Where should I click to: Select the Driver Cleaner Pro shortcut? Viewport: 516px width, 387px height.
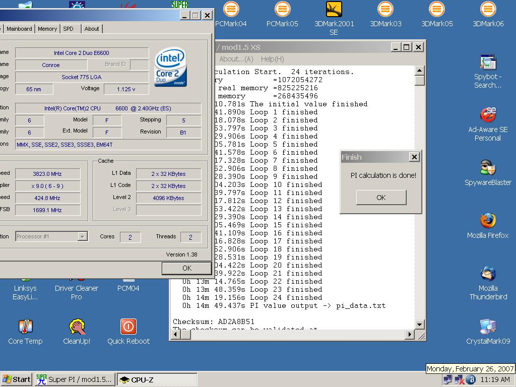pos(77,290)
